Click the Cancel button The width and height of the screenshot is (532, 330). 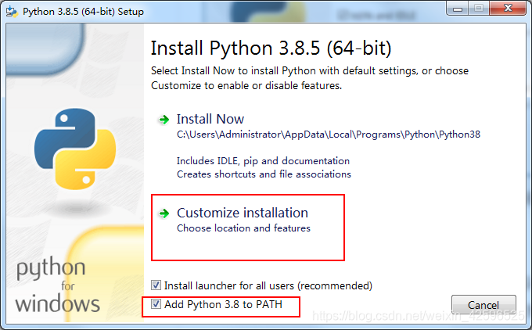pos(483,304)
